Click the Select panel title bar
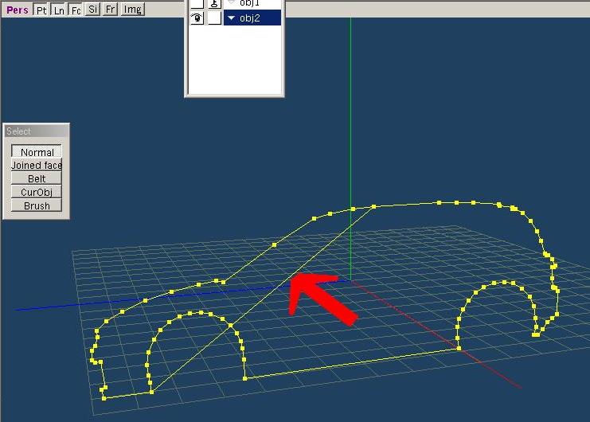Viewport: 590px width, 422px height. point(37,131)
